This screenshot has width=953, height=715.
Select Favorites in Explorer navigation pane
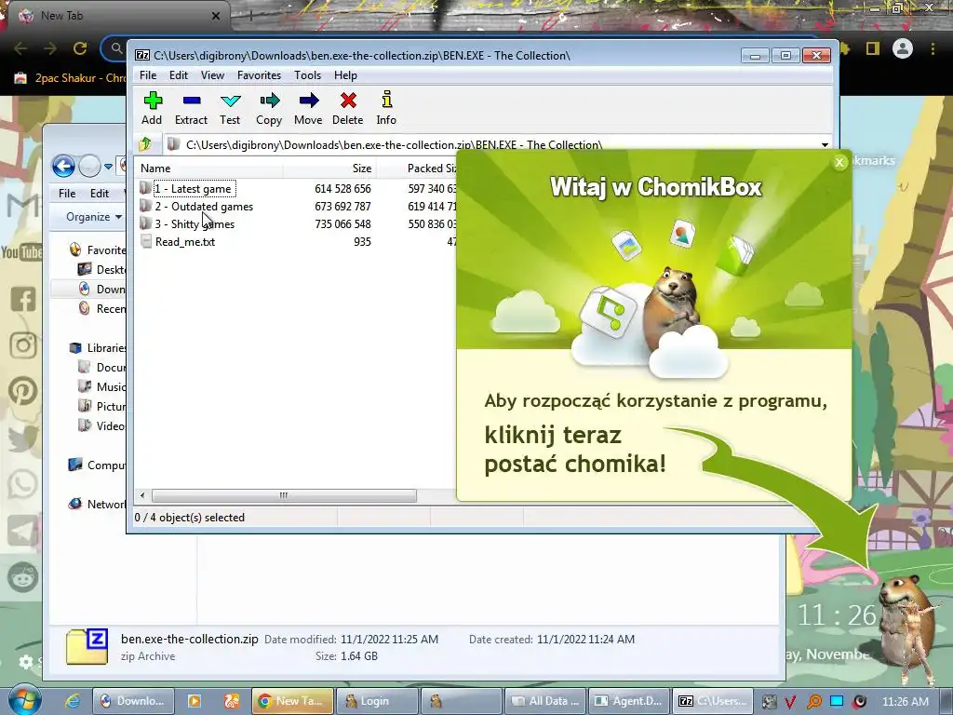click(x=97, y=250)
